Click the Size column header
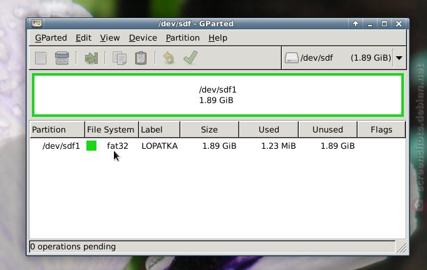Image resolution: width=427 pixels, height=270 pixels. pos(209,130)
